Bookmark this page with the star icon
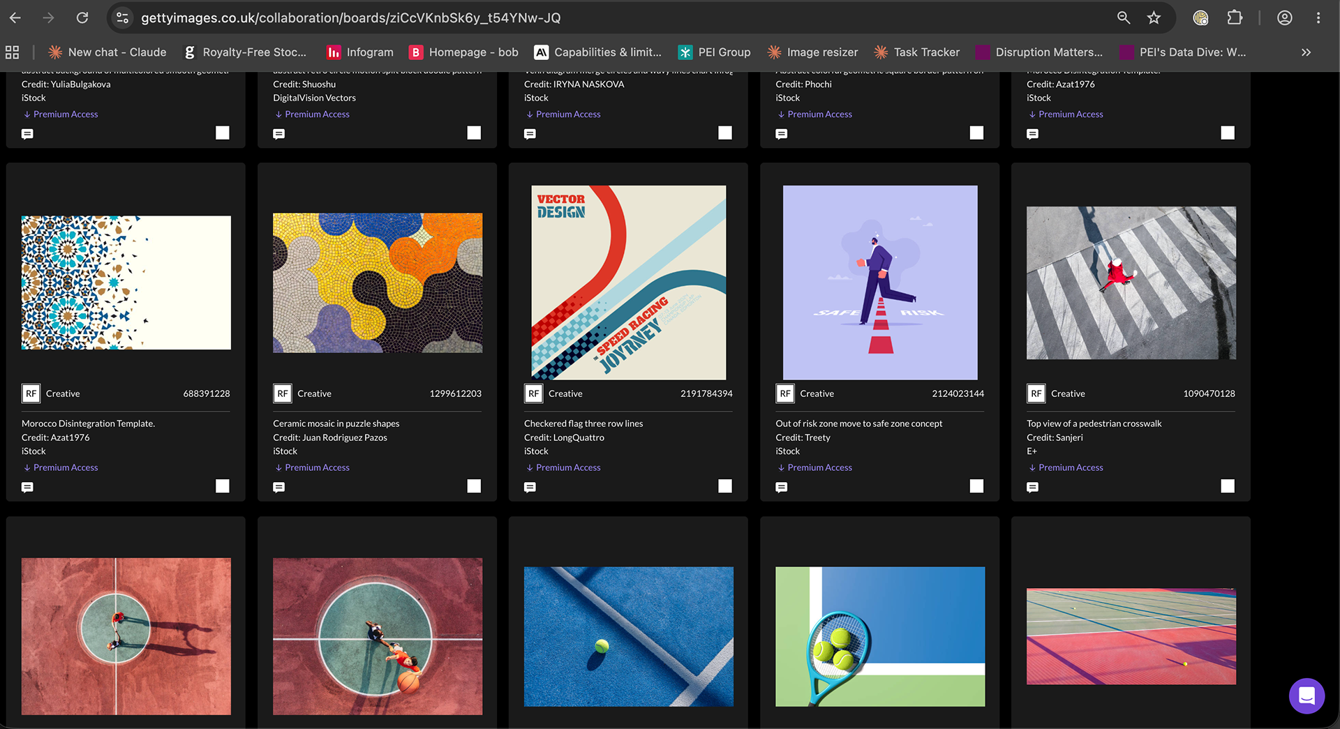This screenshot has width=1340, height=729. point(1154,18)
